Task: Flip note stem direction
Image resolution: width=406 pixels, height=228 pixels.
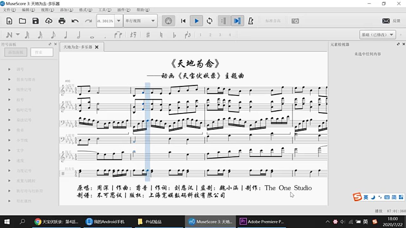Action: [188, 35]
